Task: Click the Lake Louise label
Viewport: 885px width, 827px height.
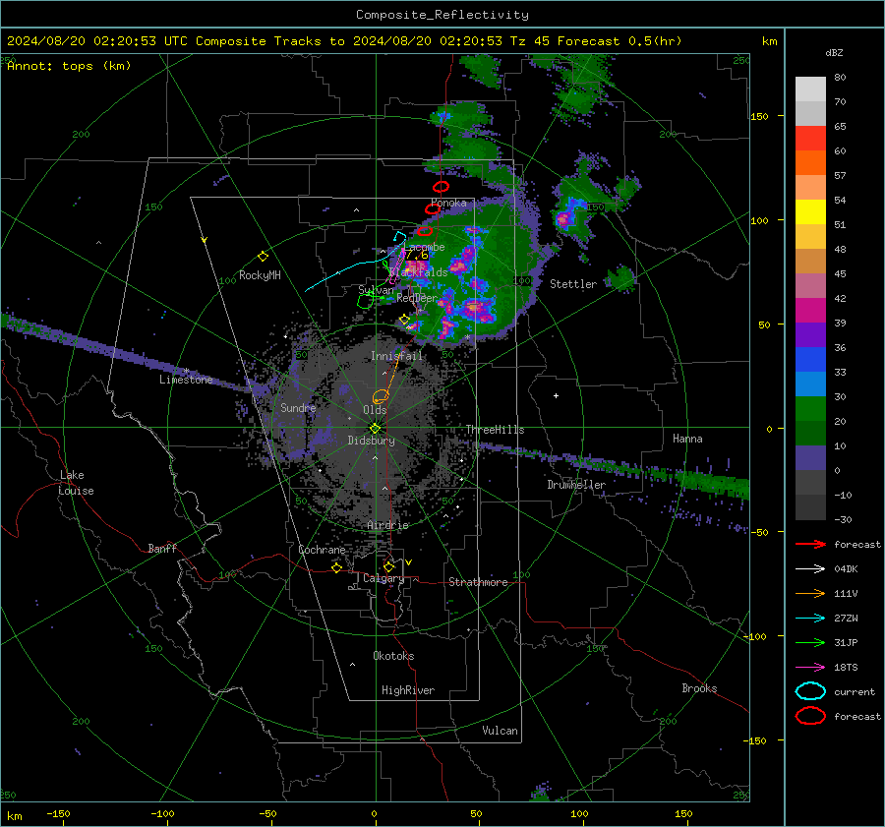Action: click(76, 483)
